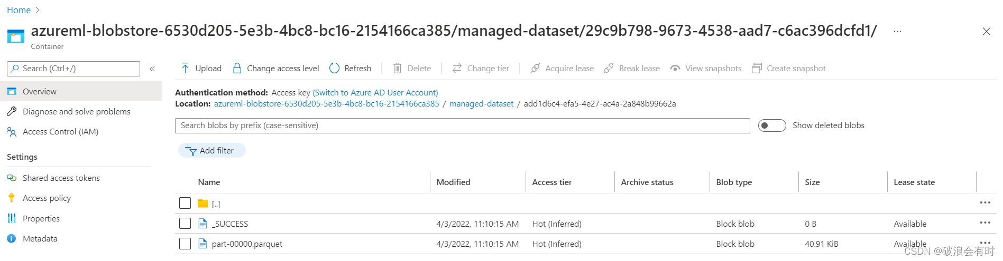This screenshot has height=261, width=1003.
Task: Click the View snapshots eye icon
Action: 675,68
